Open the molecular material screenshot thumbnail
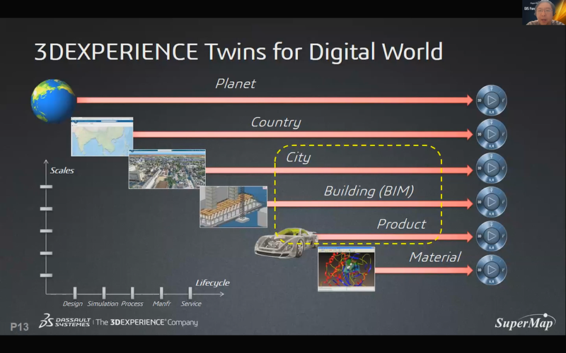Viewport: 566px width, 353px height. tap(346, 269)
